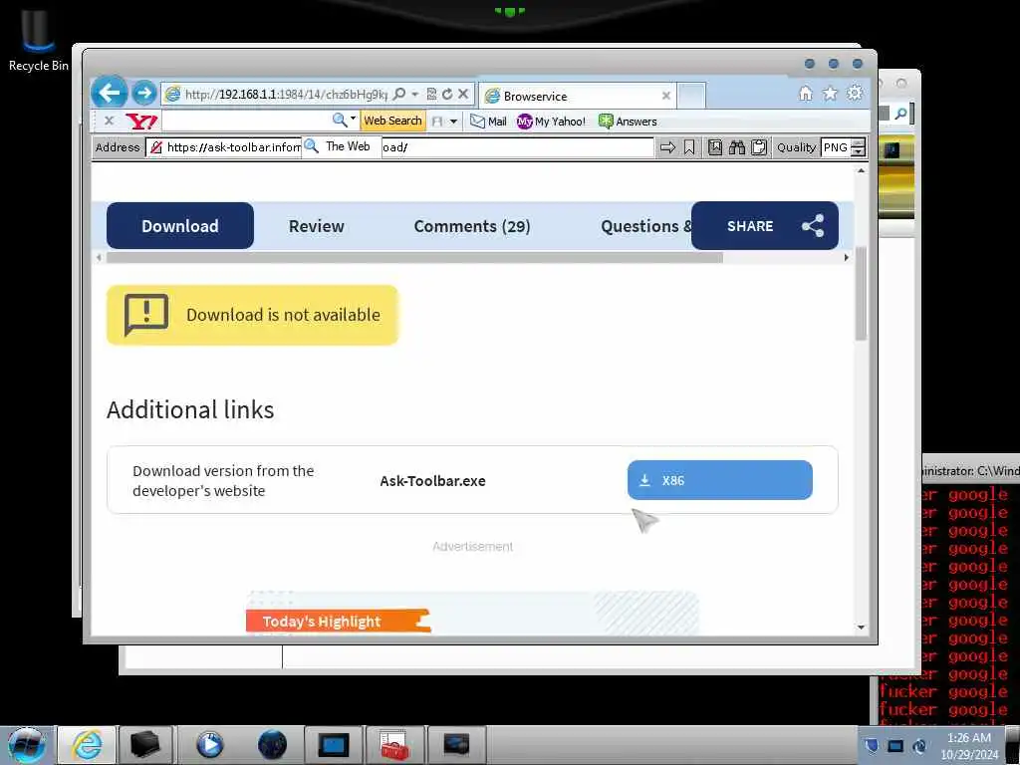Open the IE Tools gear icon
1020x765 pixels.
(855, 94)
